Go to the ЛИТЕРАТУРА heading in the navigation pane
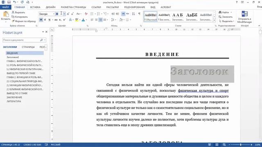The width and height of the screenshot is (262, 147). click(14, 101)
